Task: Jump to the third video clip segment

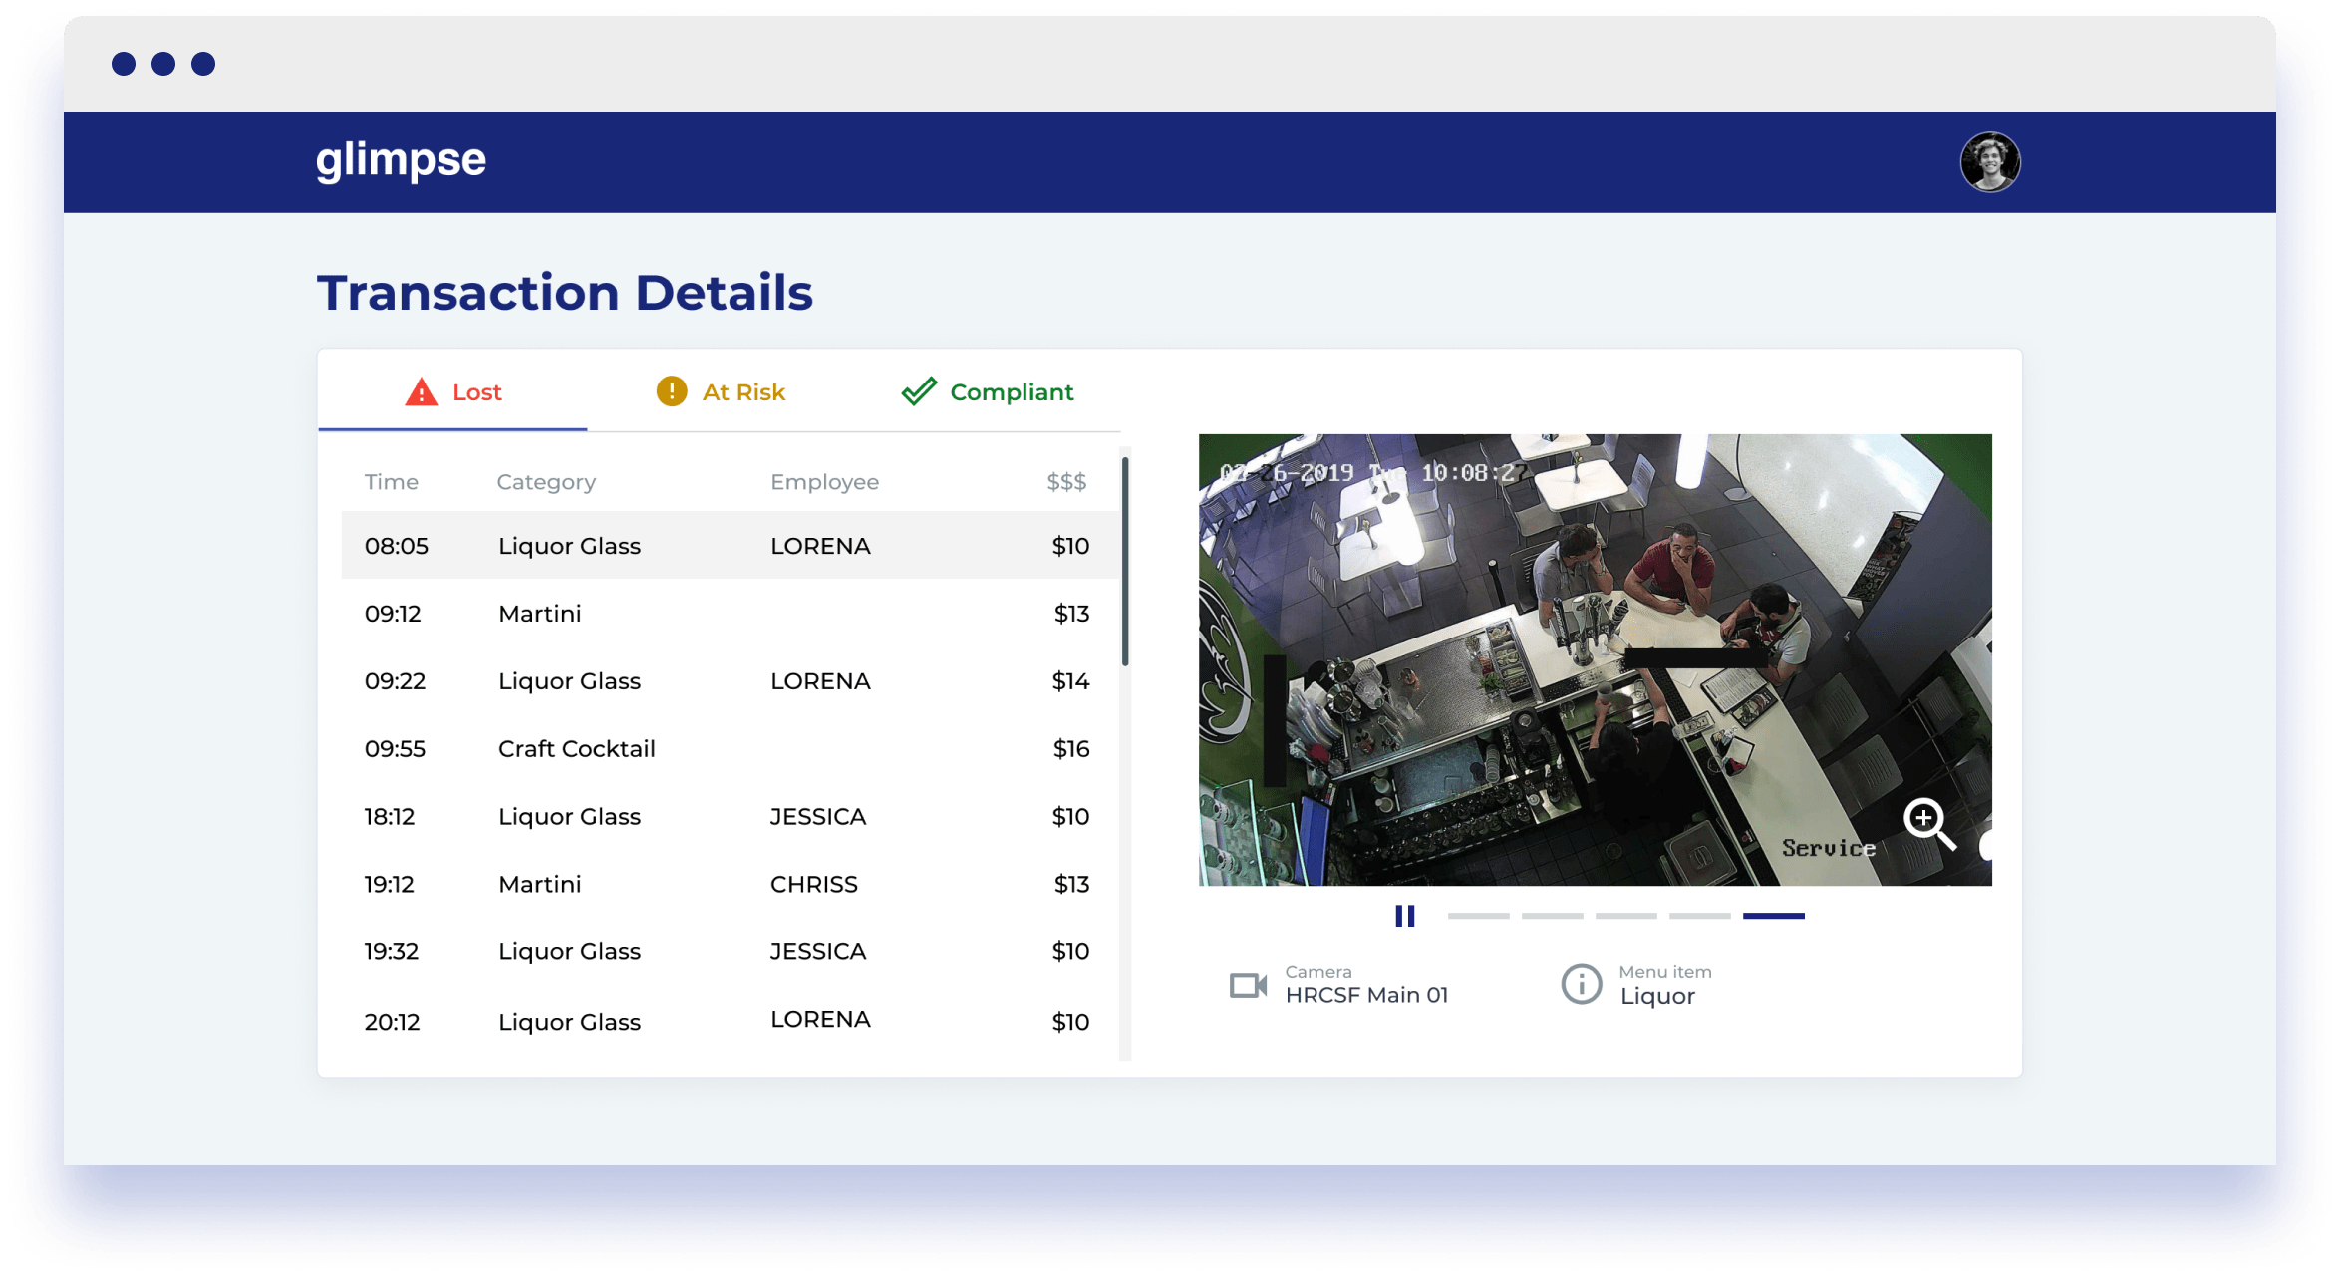Action: coord(1625,916)
